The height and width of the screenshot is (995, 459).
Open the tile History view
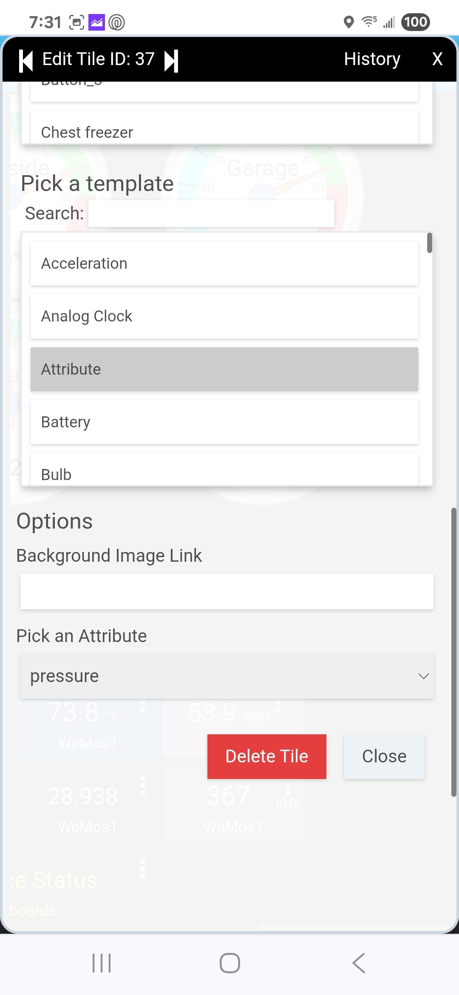[x=372, y=59]
